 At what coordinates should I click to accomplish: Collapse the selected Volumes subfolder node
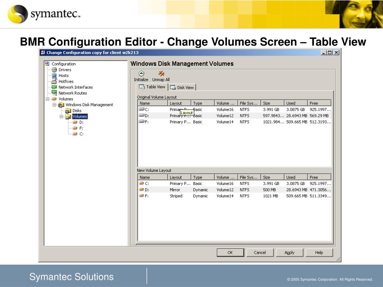click(x=61, y=117)
